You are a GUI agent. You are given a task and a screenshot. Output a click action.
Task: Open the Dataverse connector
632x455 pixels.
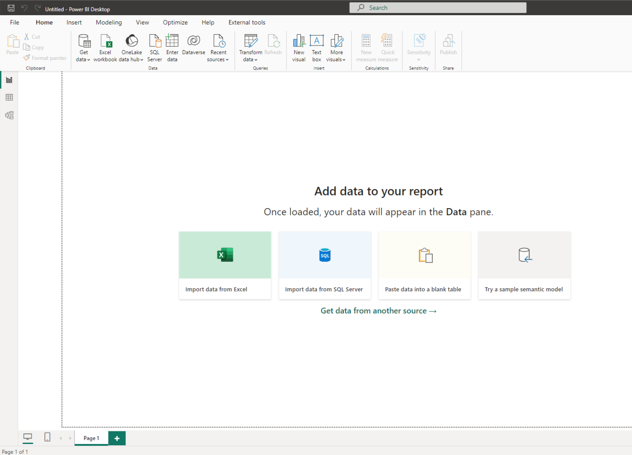pyautogui.click(x=194, y=45)
